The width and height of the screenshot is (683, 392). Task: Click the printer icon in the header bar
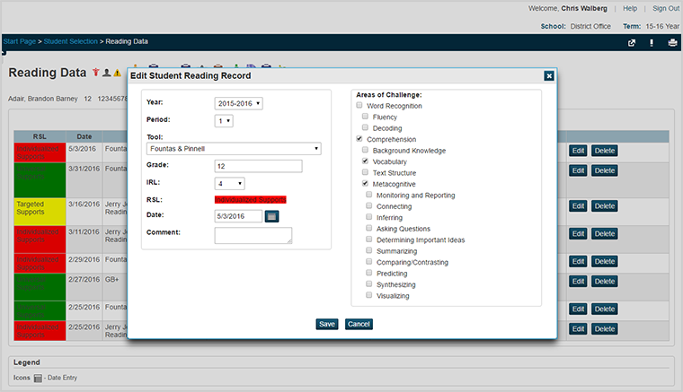[x=670, y=42]
